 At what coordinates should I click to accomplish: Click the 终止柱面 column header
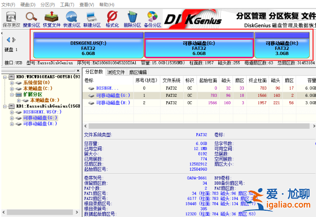point(258,81)
